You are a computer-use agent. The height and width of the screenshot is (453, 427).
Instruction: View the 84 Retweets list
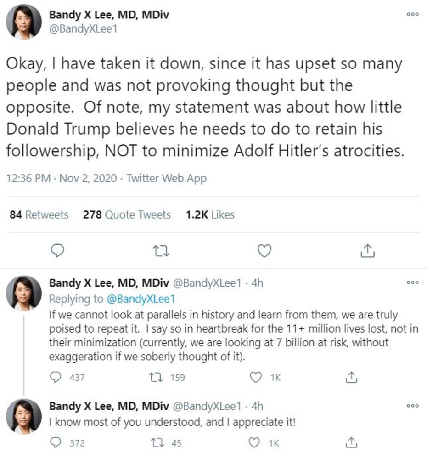click(39, 215)
